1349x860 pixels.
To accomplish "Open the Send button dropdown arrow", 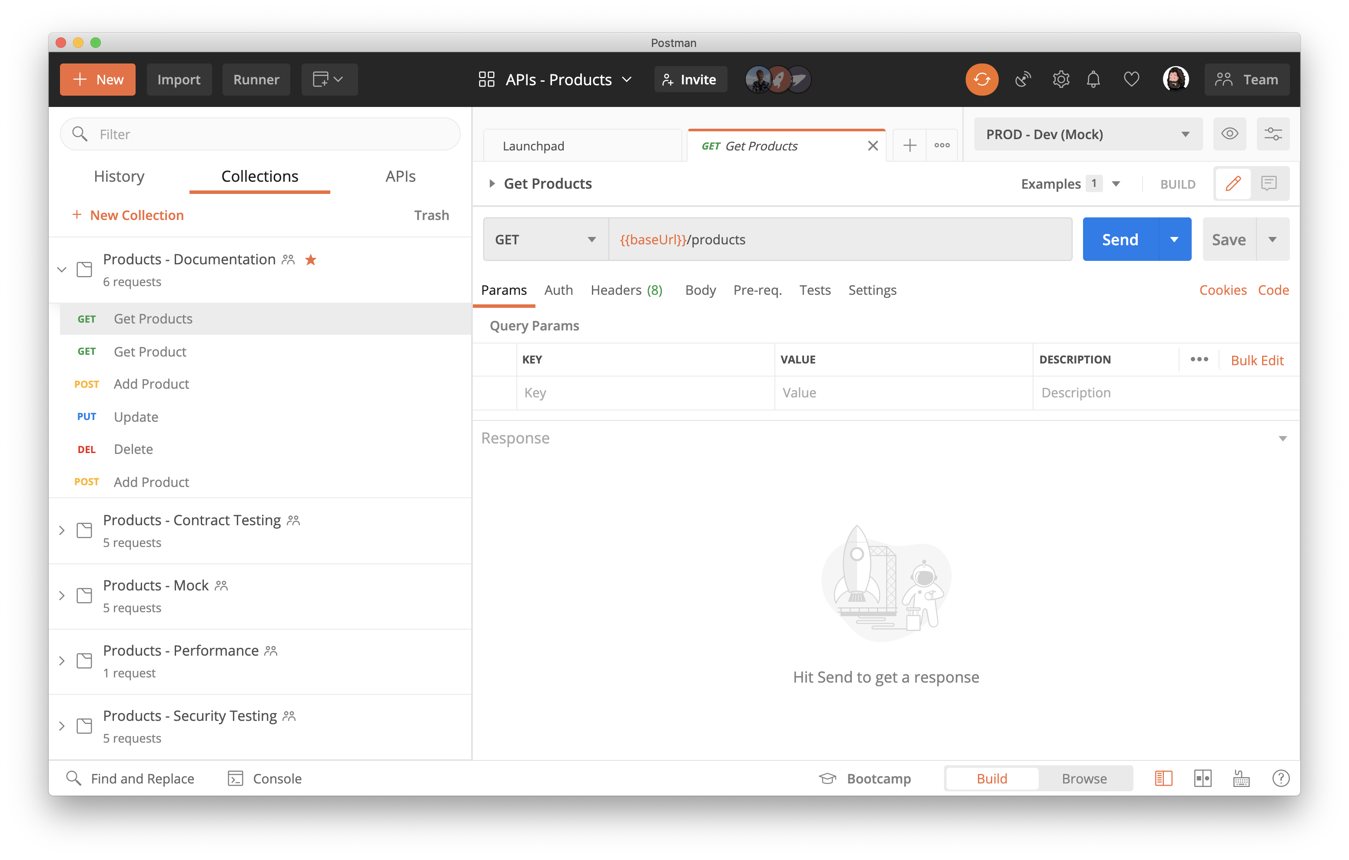I will coord(1174,240).
